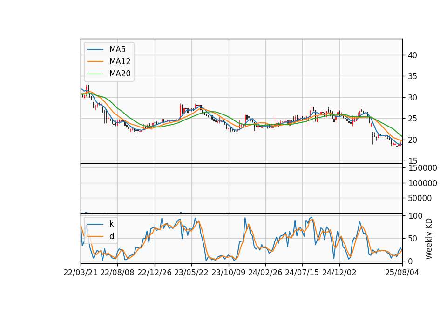The width and height of the screenshot is (447, 321).
Task: Click the 25/08/04 date tick label
Action: click(x=402, y=273)
